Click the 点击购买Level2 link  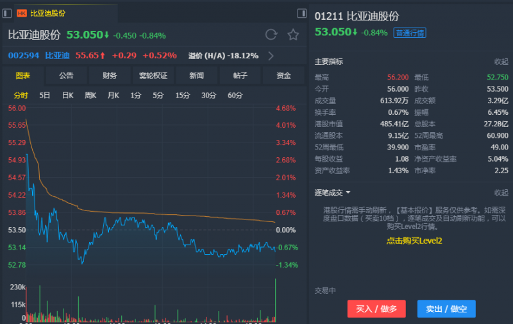click(x=414, y=241)
